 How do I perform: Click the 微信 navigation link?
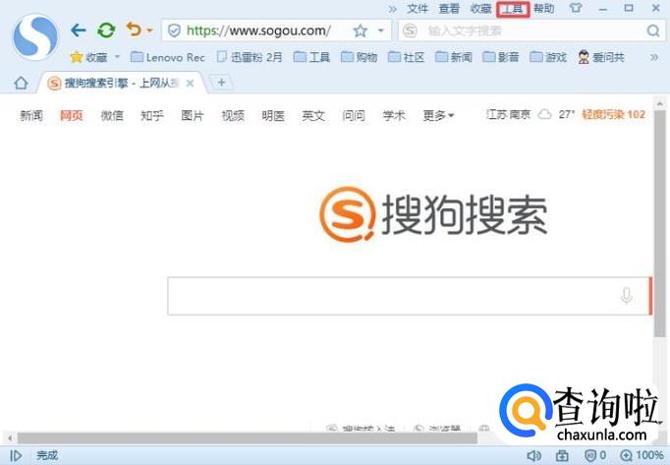112,115
